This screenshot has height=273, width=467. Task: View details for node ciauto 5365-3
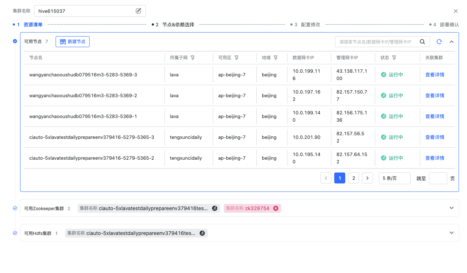pyautogui.click(x=435, y=137)
